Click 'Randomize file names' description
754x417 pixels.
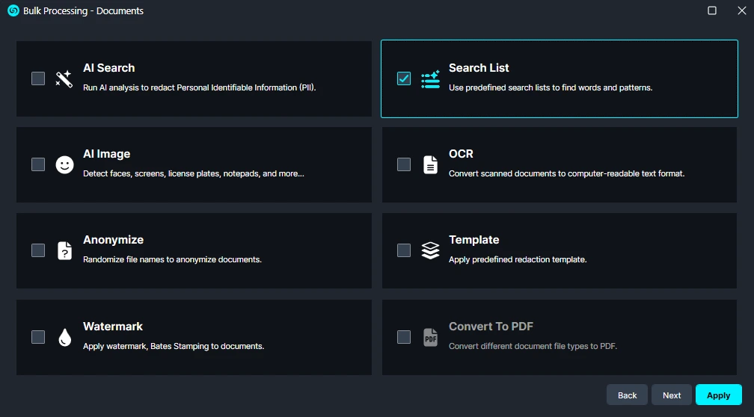click(172, 259)
